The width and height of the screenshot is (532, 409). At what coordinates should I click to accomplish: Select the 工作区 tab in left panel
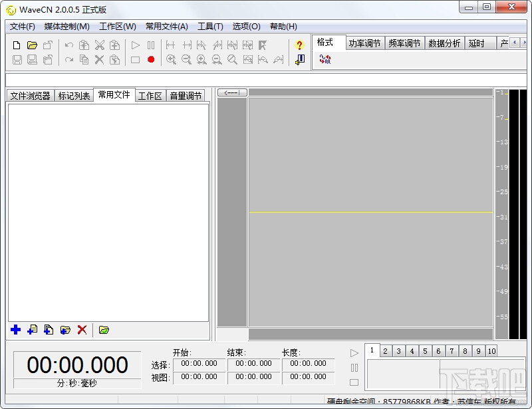pyautogui.click(x=150, y=96)
